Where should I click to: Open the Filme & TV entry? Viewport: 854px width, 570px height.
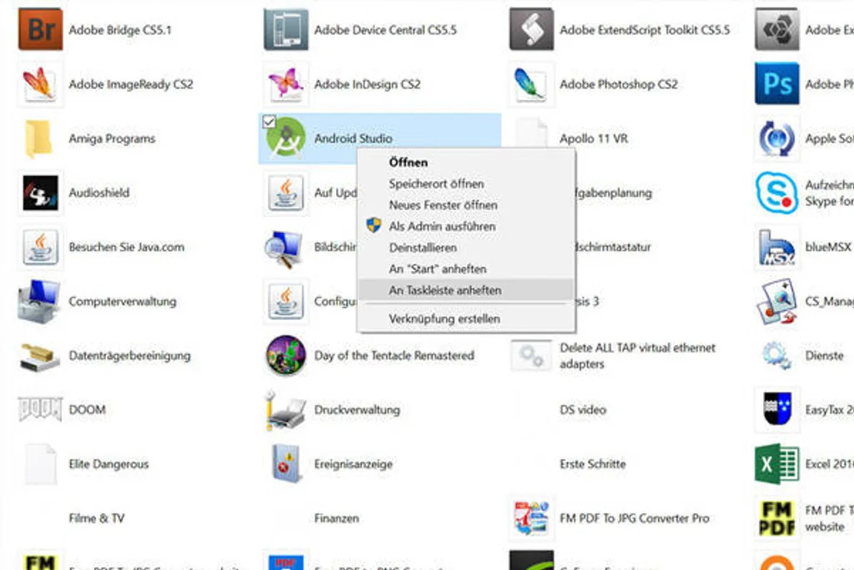(x=97, y=518)
